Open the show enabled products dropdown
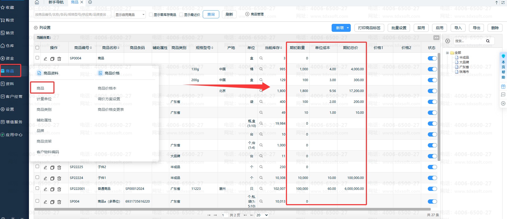This screenshot has height=219, width=507. tap(130, 15)
